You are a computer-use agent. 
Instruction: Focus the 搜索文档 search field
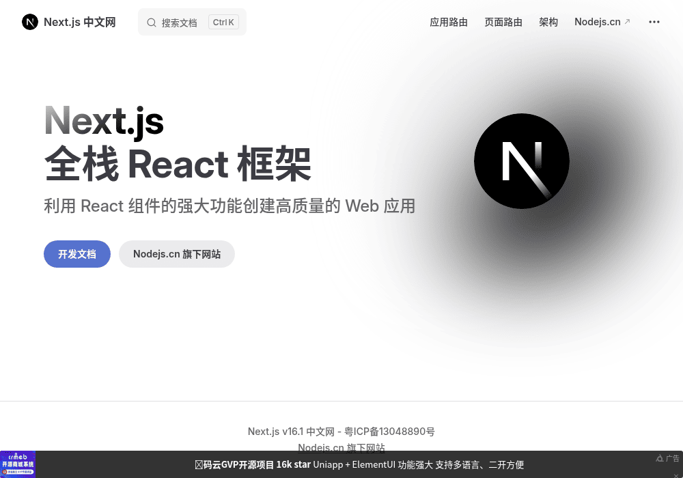click(192, 23)
